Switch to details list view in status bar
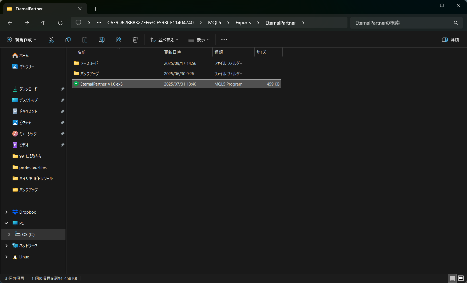The width and height of the screenshot is (467, 283). (x=452, y=278)
